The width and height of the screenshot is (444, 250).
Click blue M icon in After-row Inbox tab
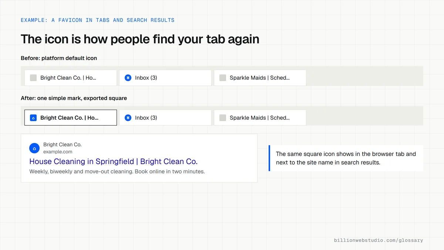coord(128,118)
